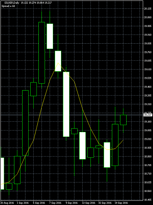Click the 19.760 price axis label

click(148, 52)
